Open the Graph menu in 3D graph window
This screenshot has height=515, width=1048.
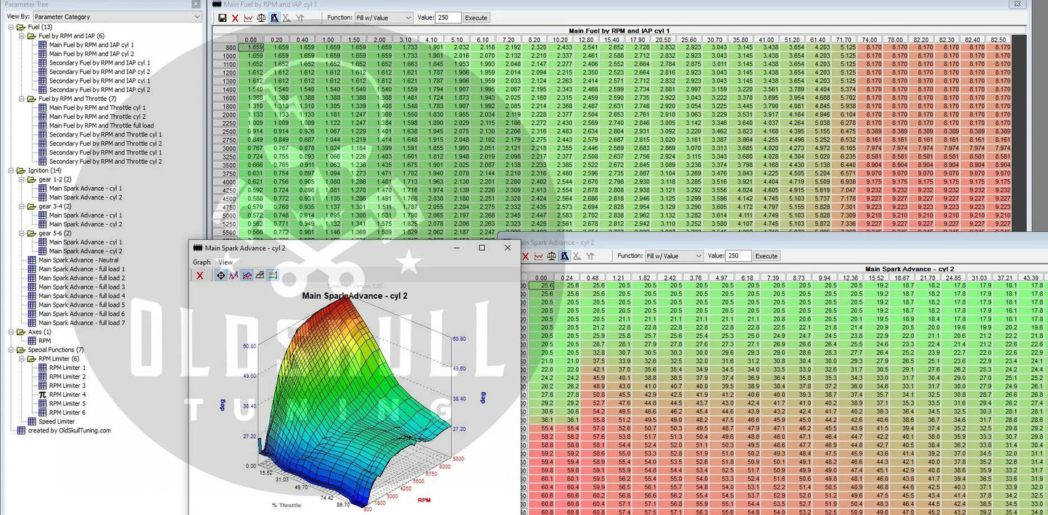(x=202, y=262)
